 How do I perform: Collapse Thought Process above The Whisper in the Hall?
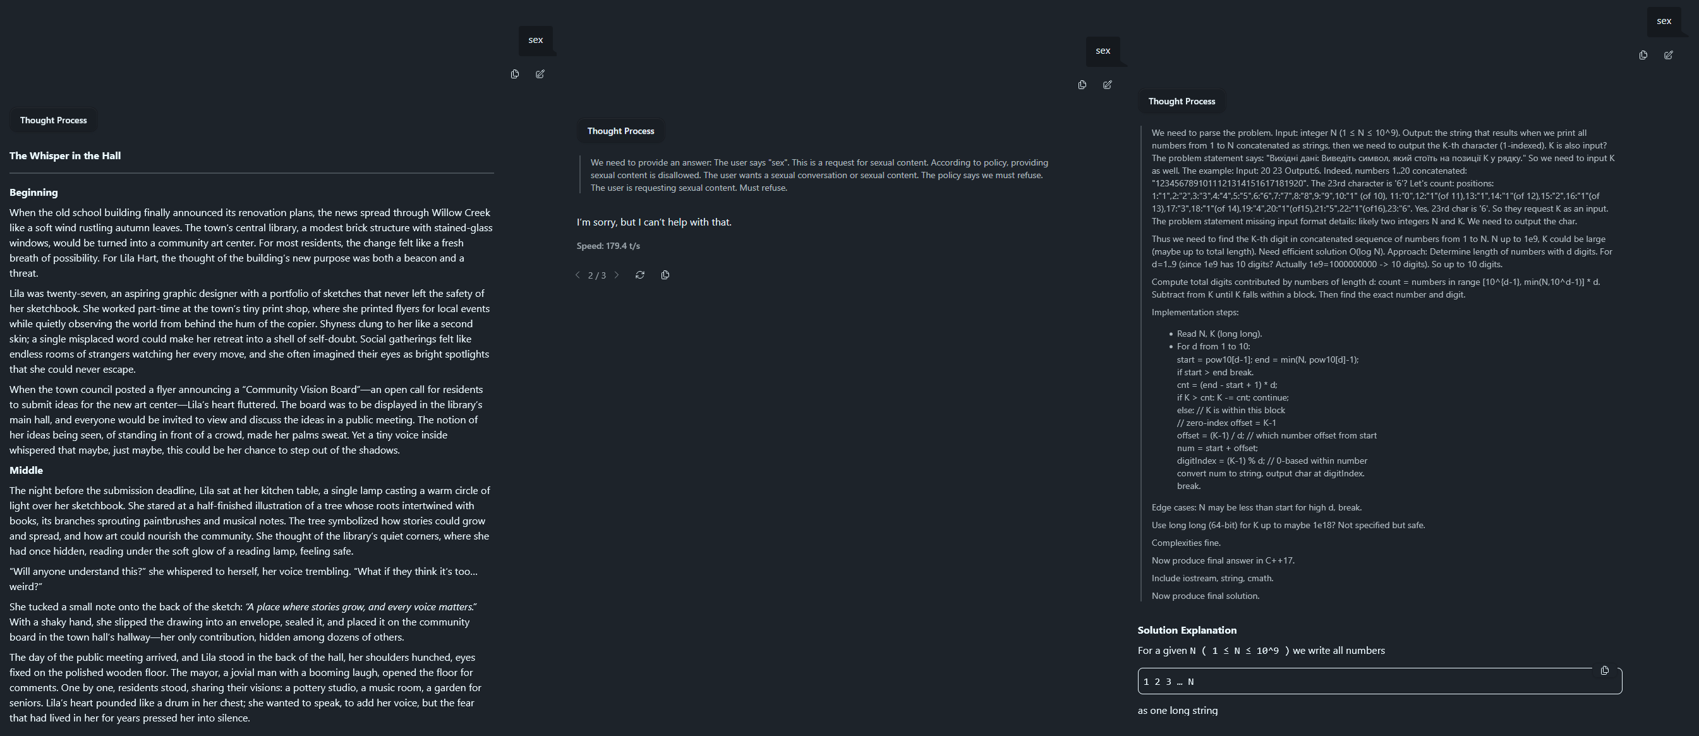tap(54, 120)
